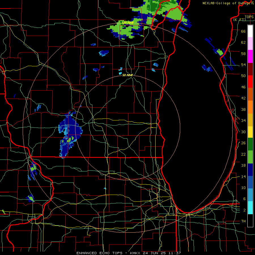Pick the navy blue legend swatch
The width and height of the screenshot is (255, 255).
(250, 170)
